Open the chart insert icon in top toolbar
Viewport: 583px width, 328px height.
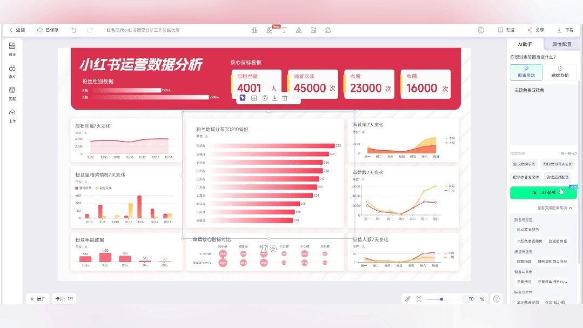pos(254,30)
